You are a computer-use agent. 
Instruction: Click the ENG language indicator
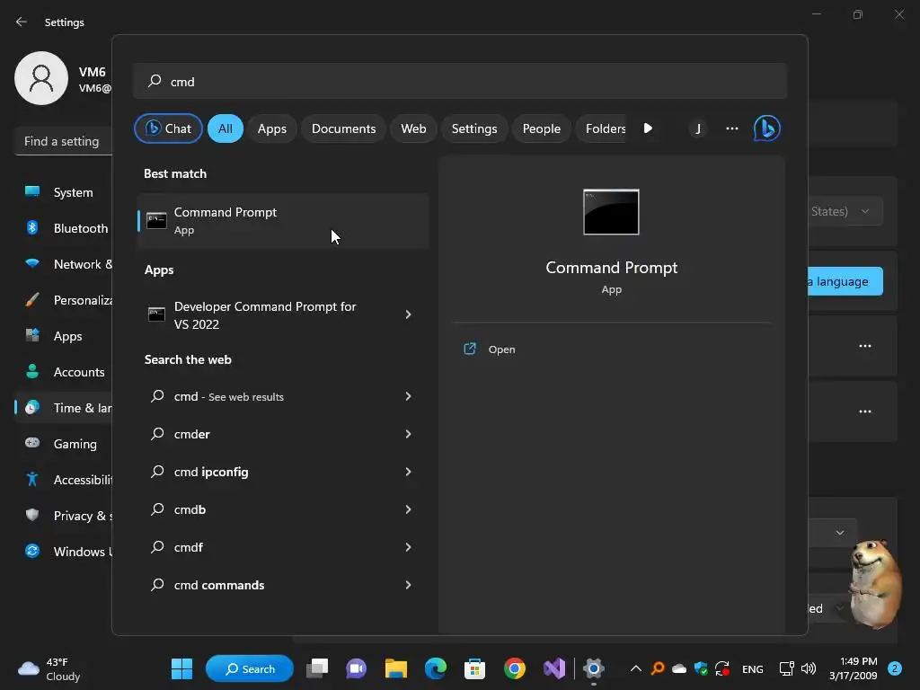coord(752,668)
